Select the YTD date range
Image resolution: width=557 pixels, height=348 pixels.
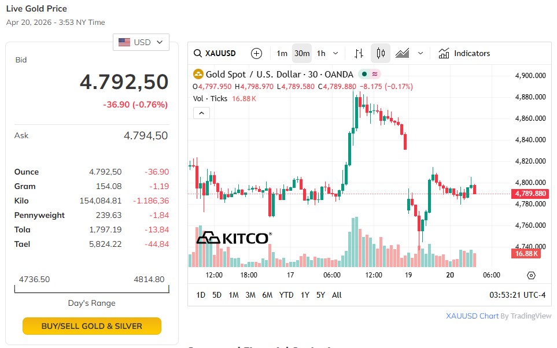(x=286, y=295)
